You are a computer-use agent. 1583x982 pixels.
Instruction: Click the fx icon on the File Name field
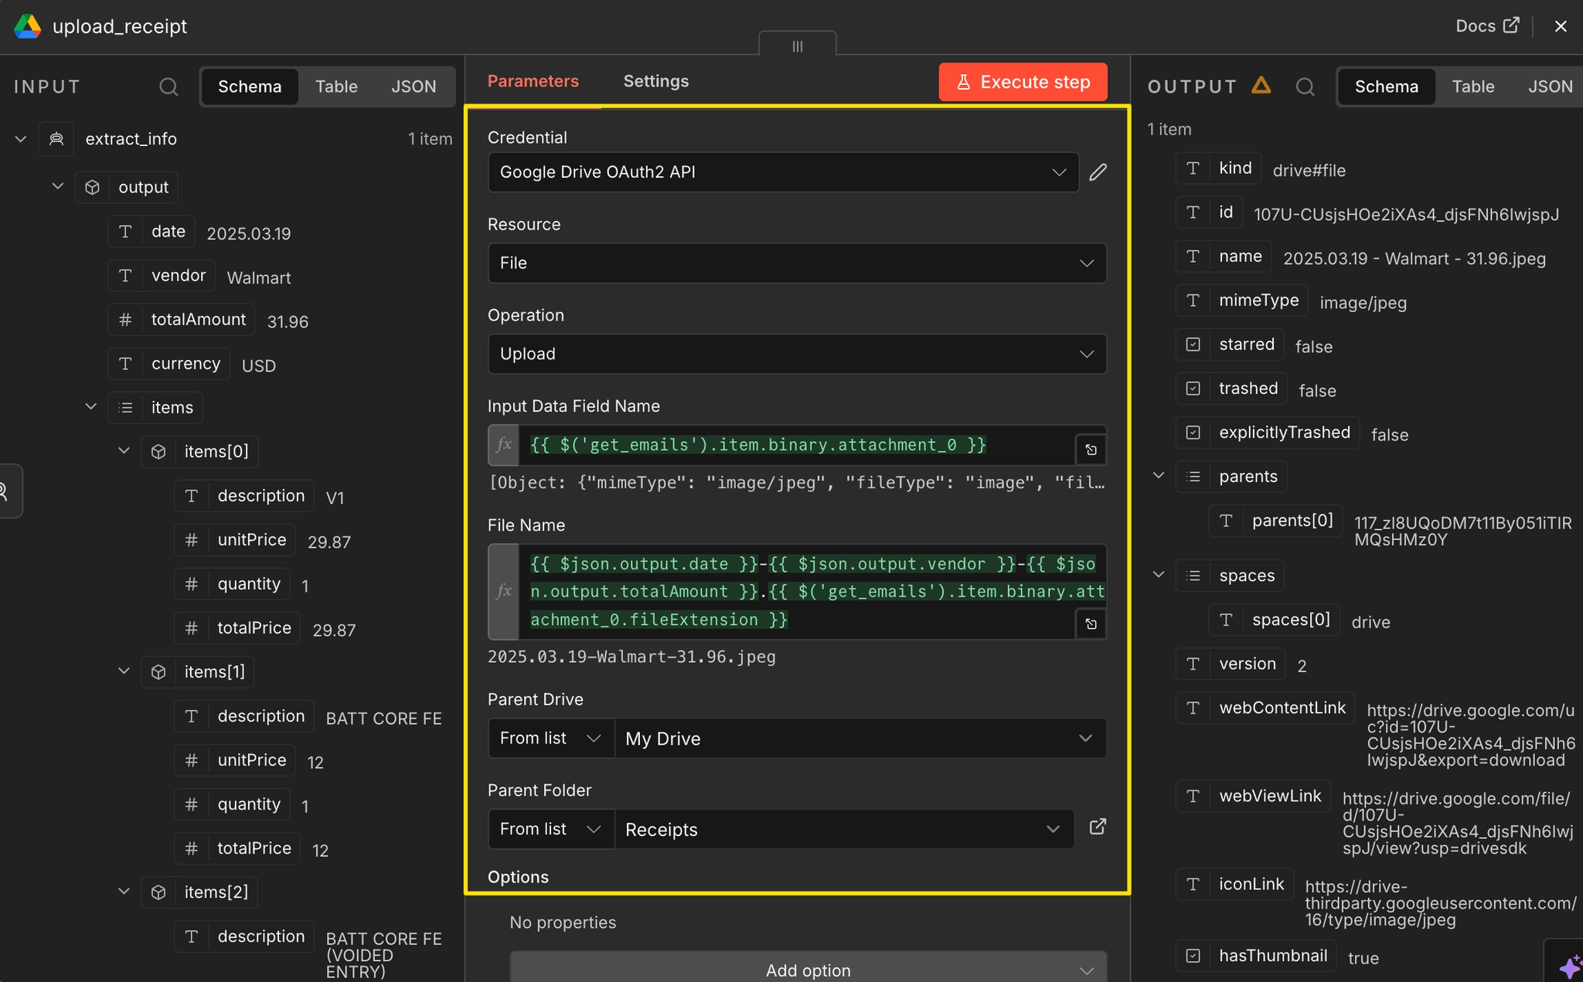503,592
